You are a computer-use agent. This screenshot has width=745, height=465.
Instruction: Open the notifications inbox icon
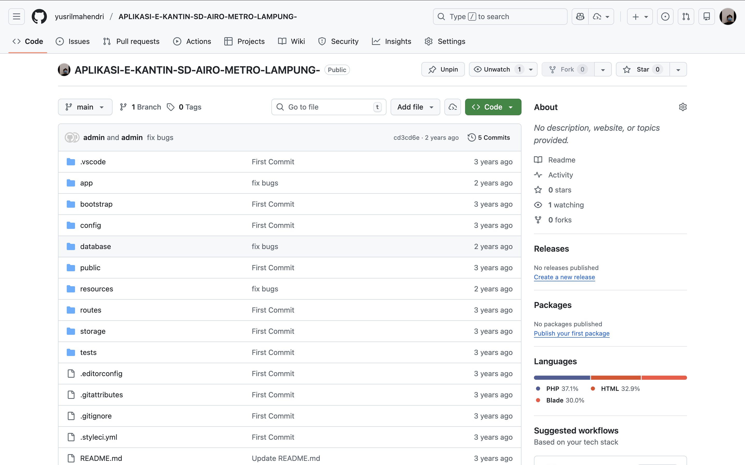tap(706, 17)
